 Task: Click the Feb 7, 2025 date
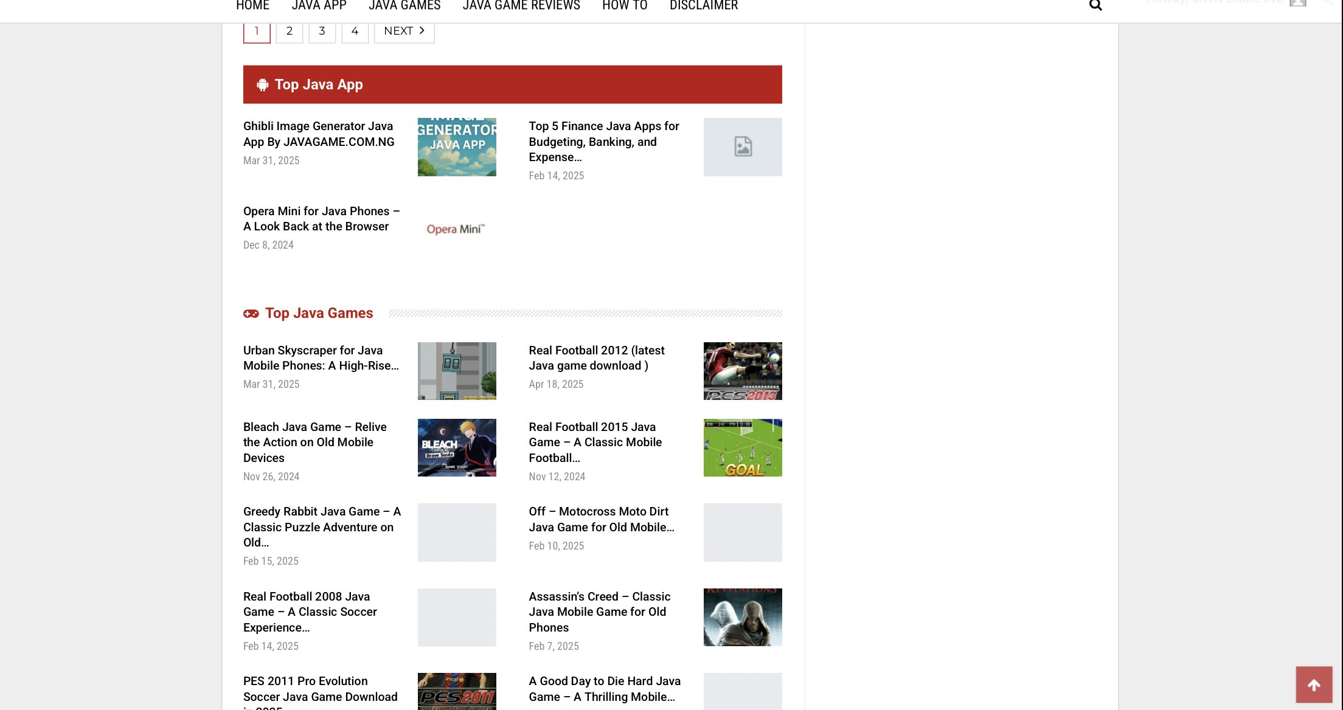pyautogui.click(x=554, y=646)
